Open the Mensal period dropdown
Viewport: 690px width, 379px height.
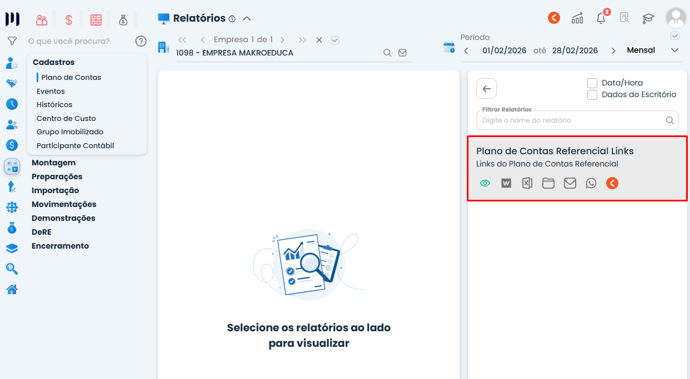pyautogui.click(x=653, y=50)
